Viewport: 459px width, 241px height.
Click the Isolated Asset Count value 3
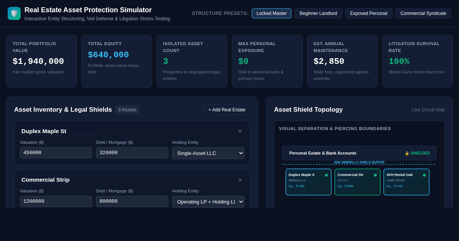click(x=166, y=62)
